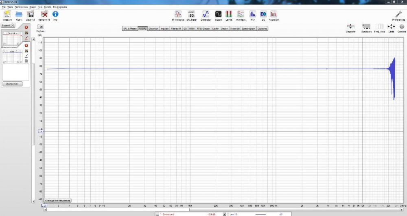Open the RTA analyzer window

(253, 15)
